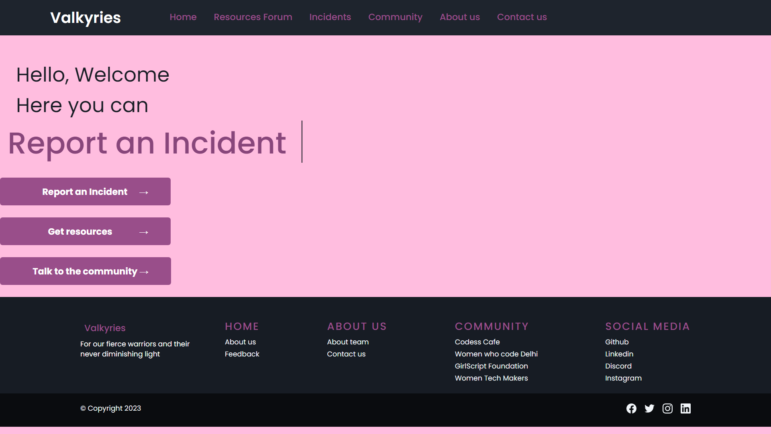Screen dimensions: 771x434
Task: Click Discord link in footer
Action: click(x=618, y=366)
